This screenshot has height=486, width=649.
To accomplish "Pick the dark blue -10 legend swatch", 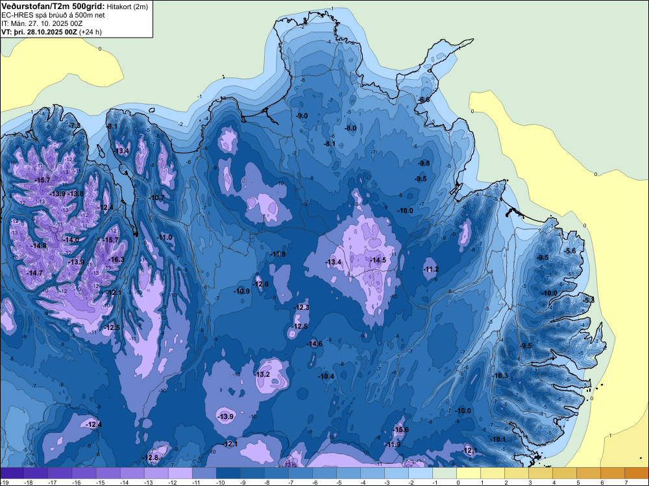I will (x=228, y=473).
